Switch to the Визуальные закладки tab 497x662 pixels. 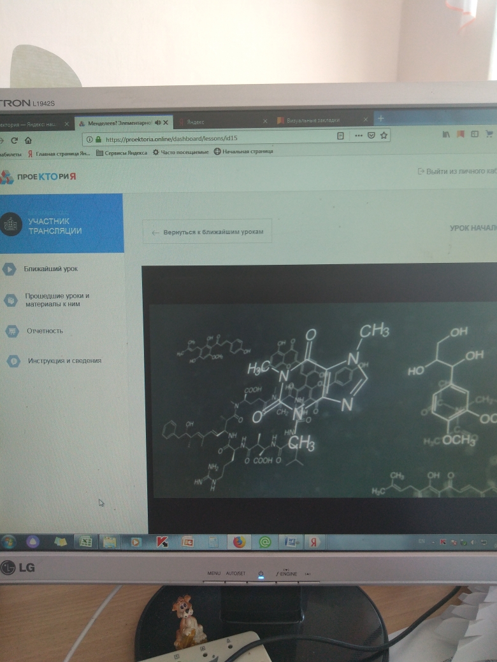(x=319, y=120)
